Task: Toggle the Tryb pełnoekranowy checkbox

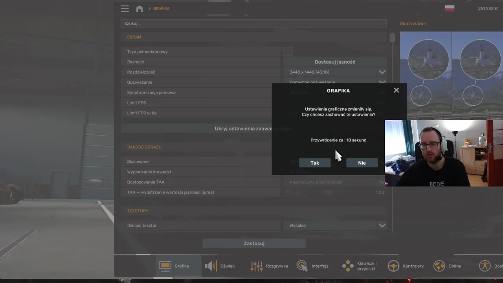Action: [x=288, y=51]
